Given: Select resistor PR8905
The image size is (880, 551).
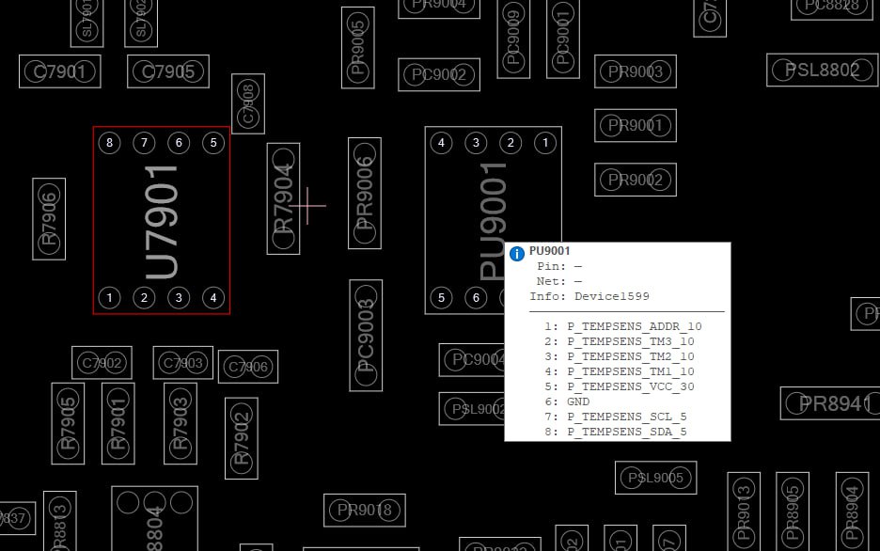Looking at the screenshot, I should (x=793, y=512).
